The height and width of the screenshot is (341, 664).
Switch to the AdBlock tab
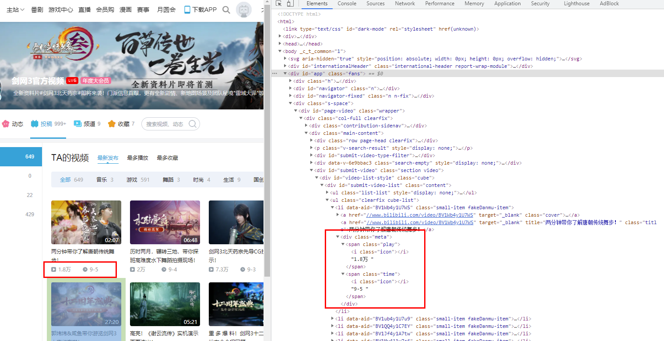(609, 4)
